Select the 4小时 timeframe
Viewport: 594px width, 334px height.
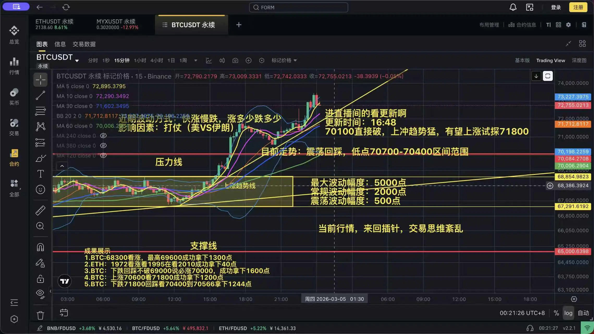tap(156, 61)
